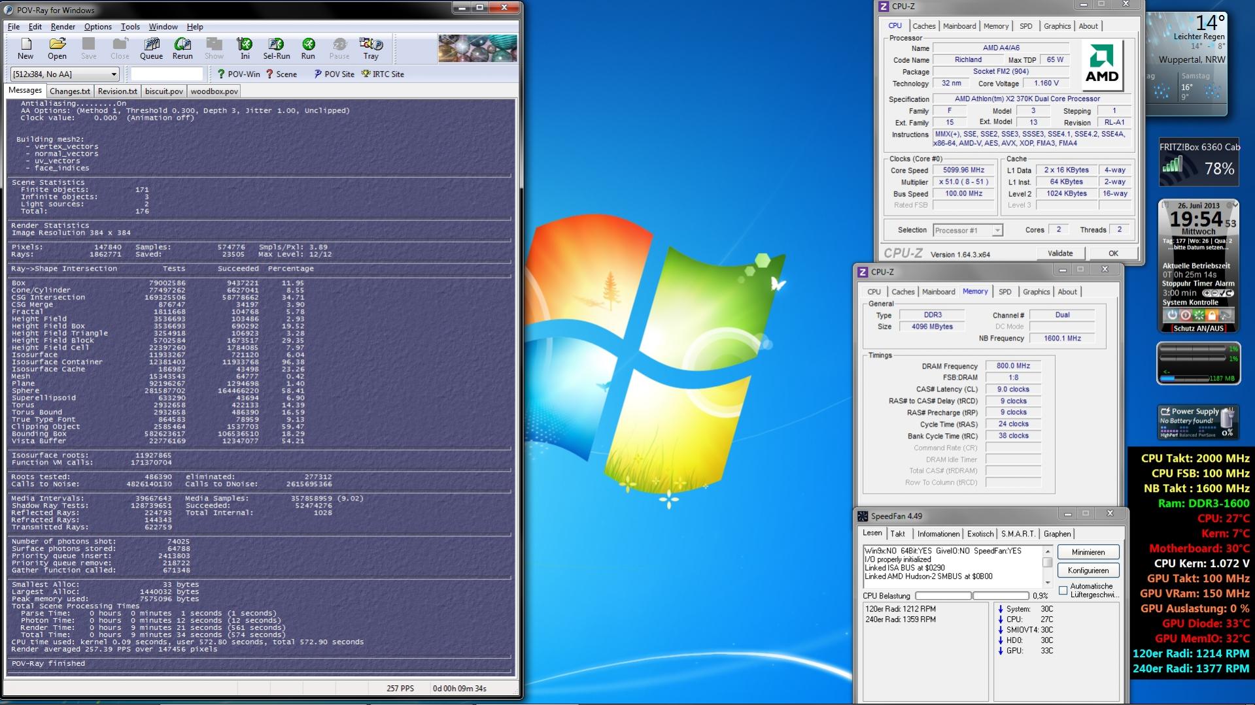
Task: Open the Tools menu in POV-Ray
Action: 130,27
